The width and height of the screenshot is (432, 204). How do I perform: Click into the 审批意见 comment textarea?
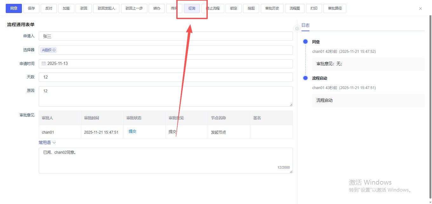(165, 160)
